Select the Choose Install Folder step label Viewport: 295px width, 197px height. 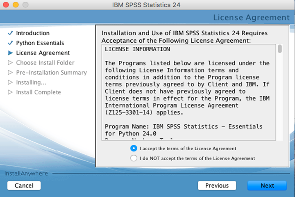point(45,63)
